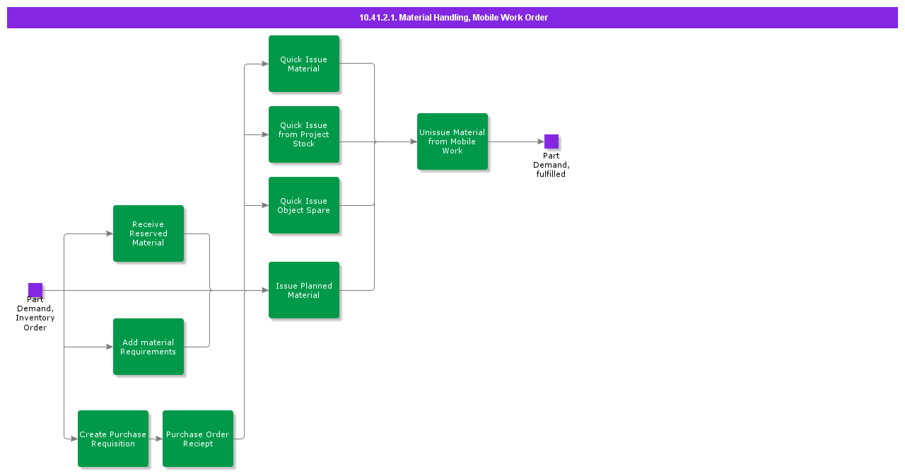Select the arrowhead entering Receive Reserved Material
The height and width of the screenshot is (474, 905).
[x=109, y=233]
